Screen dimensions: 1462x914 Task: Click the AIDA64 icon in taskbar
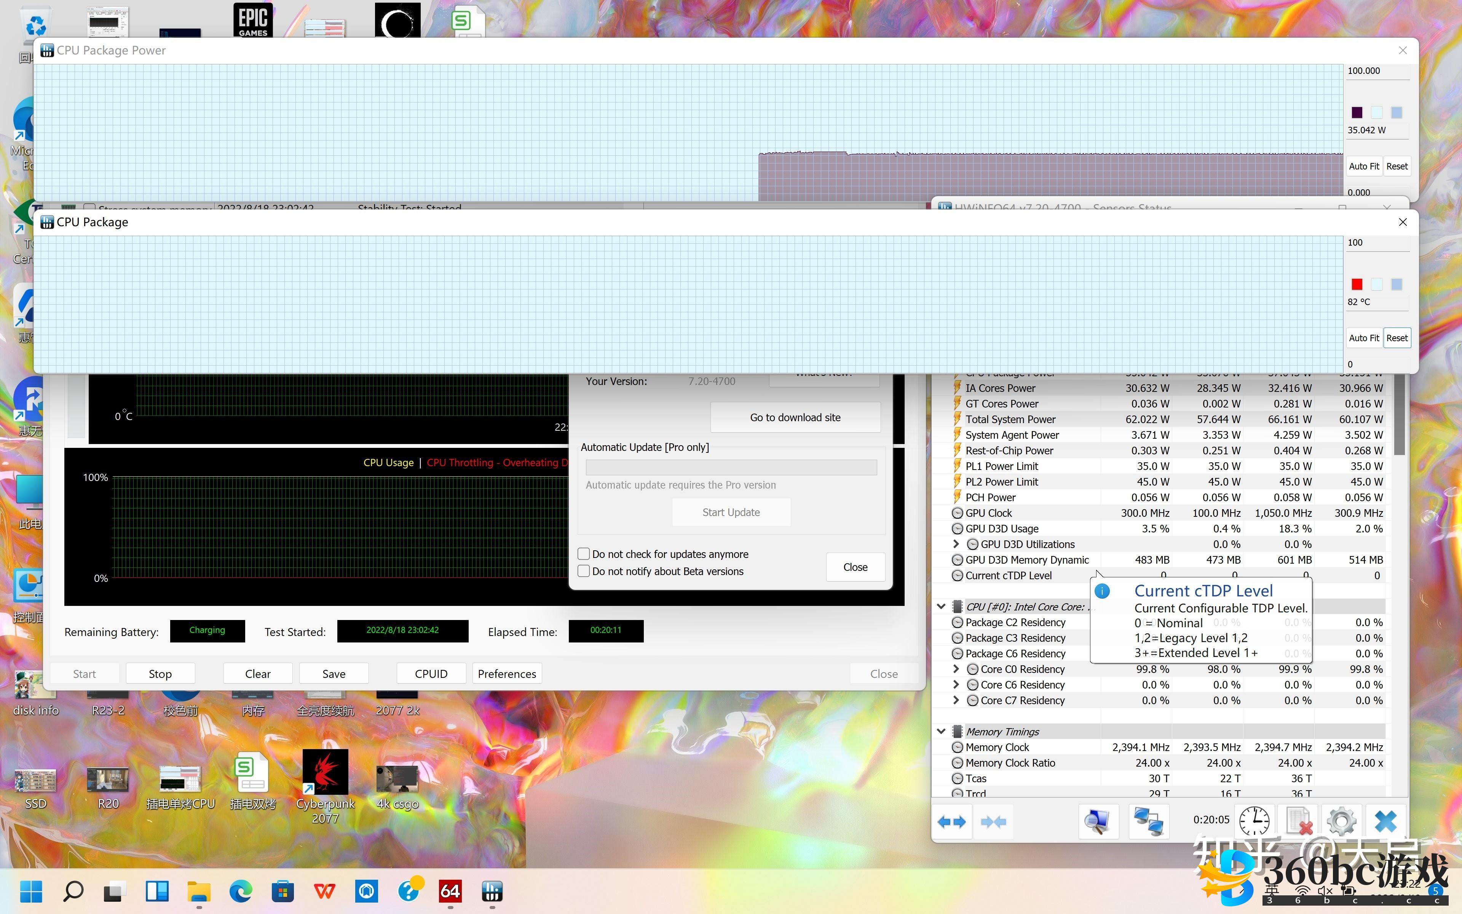click(450, 891)
